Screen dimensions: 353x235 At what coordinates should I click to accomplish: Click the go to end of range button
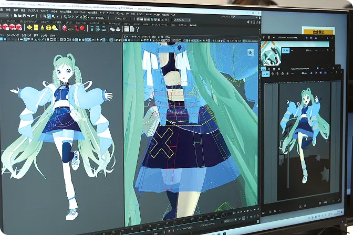(x=258, y=209)
